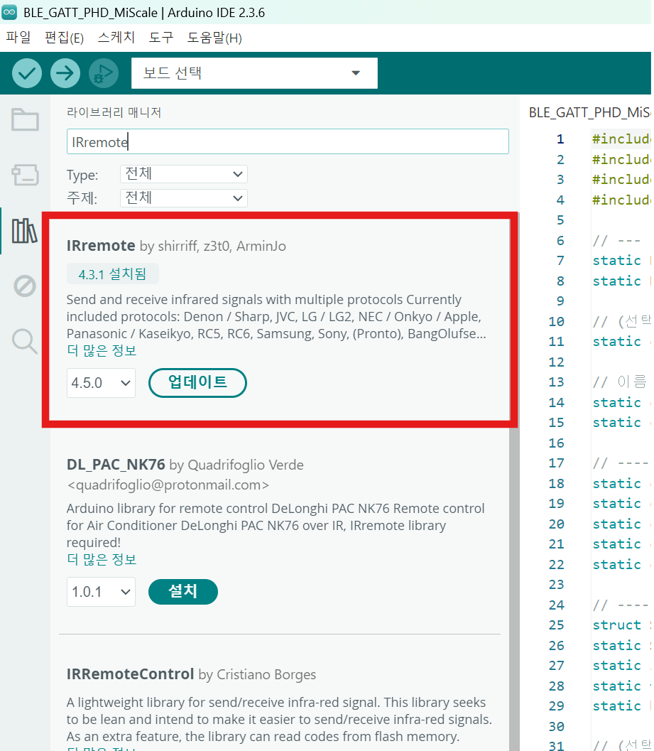Click line number 1 in the editor gutter
654x751 pixels.
(x=560, y=139)
